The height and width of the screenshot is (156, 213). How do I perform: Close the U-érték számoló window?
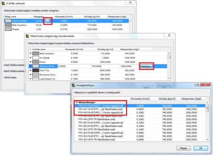(130, 2)
